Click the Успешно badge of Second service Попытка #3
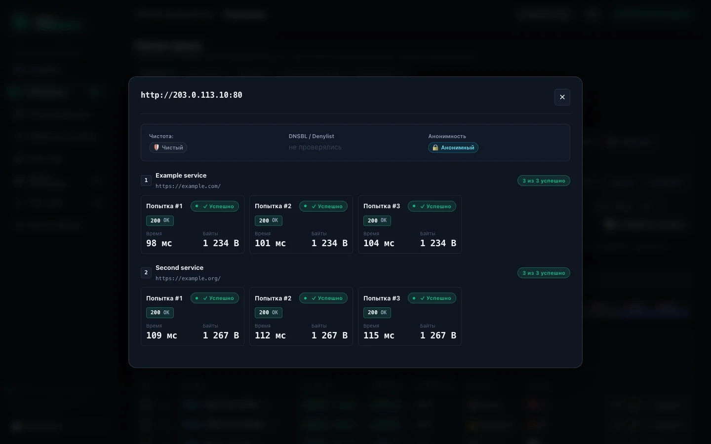The height and width of the screenshot is (444, 711). pos(432,298)
